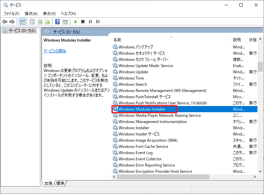Image resolution: width=264 pixels, height=194 pixels.
Task: Select Windows Error Reporting Service
Action: [185, 165]
